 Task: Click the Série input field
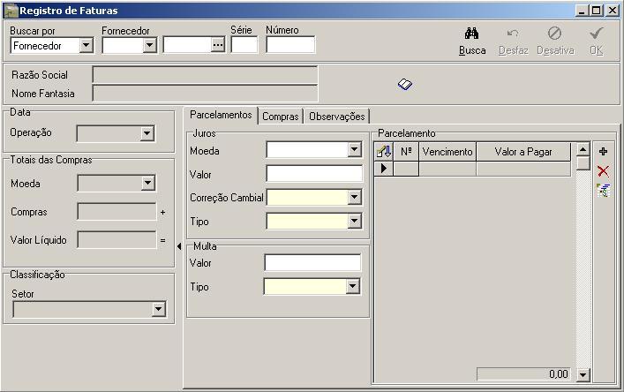(244, 45)
